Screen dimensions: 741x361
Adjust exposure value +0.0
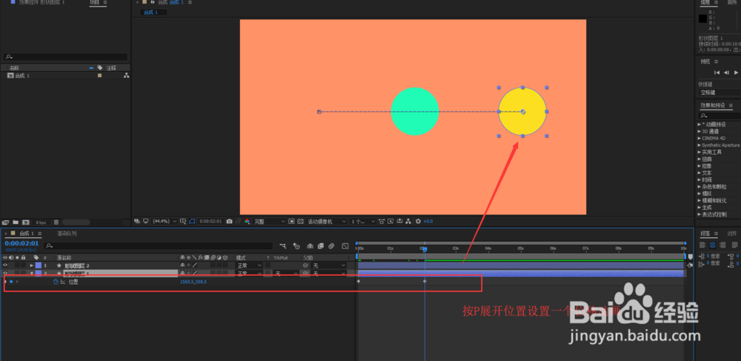(428, 221)
